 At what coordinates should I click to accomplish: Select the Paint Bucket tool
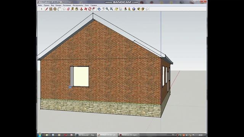[77, 9]
